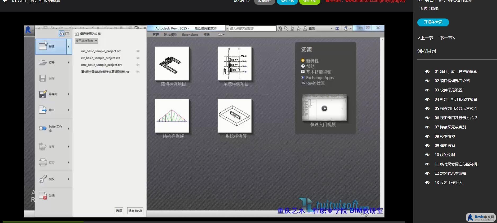The height and width of the screenshot is (223, 497).
Task: Click the 另存为 (Save As) icon
Action: pyautogui.click(x=43, y=94)
